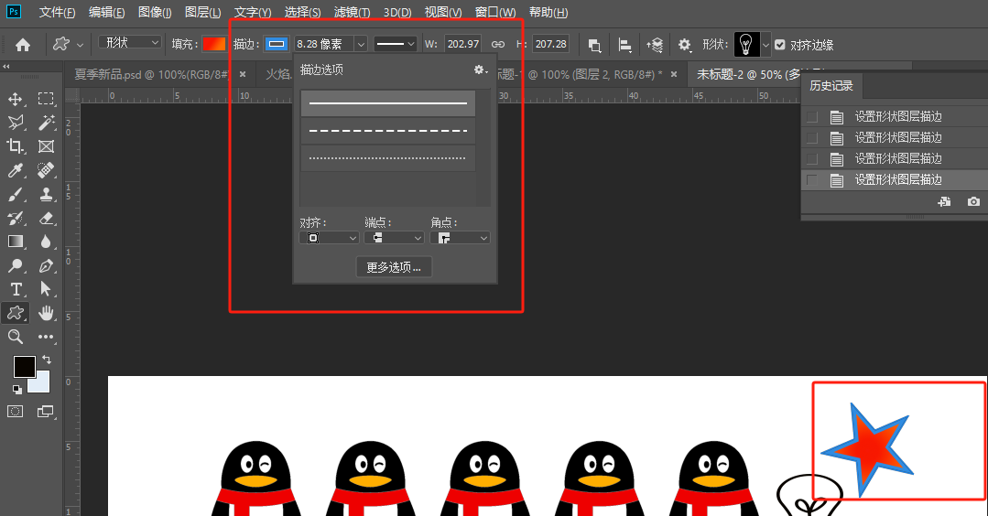Switch to 夏季新品.psd document tab

(x=151, y=74)
